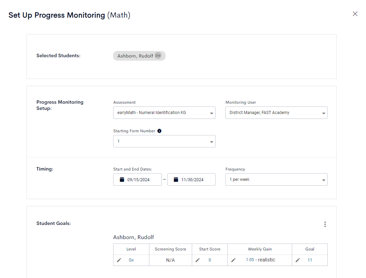Click the Start and End Dates label
The width and height of the screenshot is (366, 278).
[132, 169]
